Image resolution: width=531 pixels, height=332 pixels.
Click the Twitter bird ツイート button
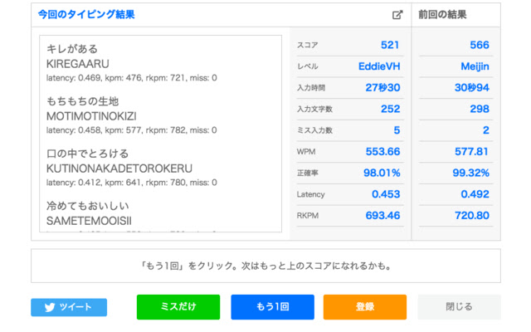click(69, 307)
